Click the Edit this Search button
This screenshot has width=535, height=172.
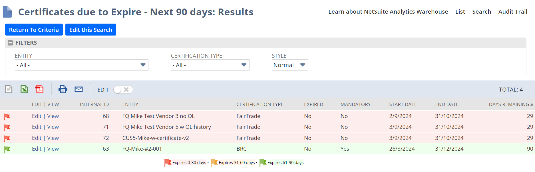91,30
